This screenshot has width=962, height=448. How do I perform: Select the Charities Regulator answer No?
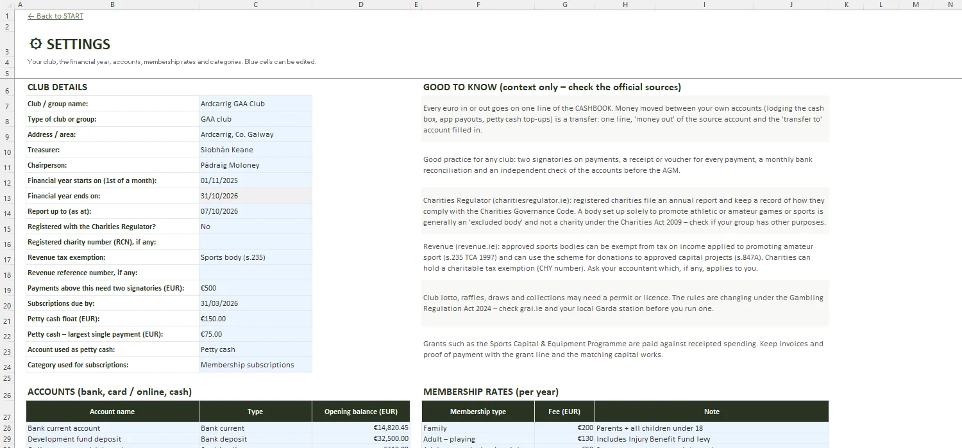coord(255,227)
